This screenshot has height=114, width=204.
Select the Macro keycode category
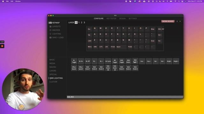53,67
